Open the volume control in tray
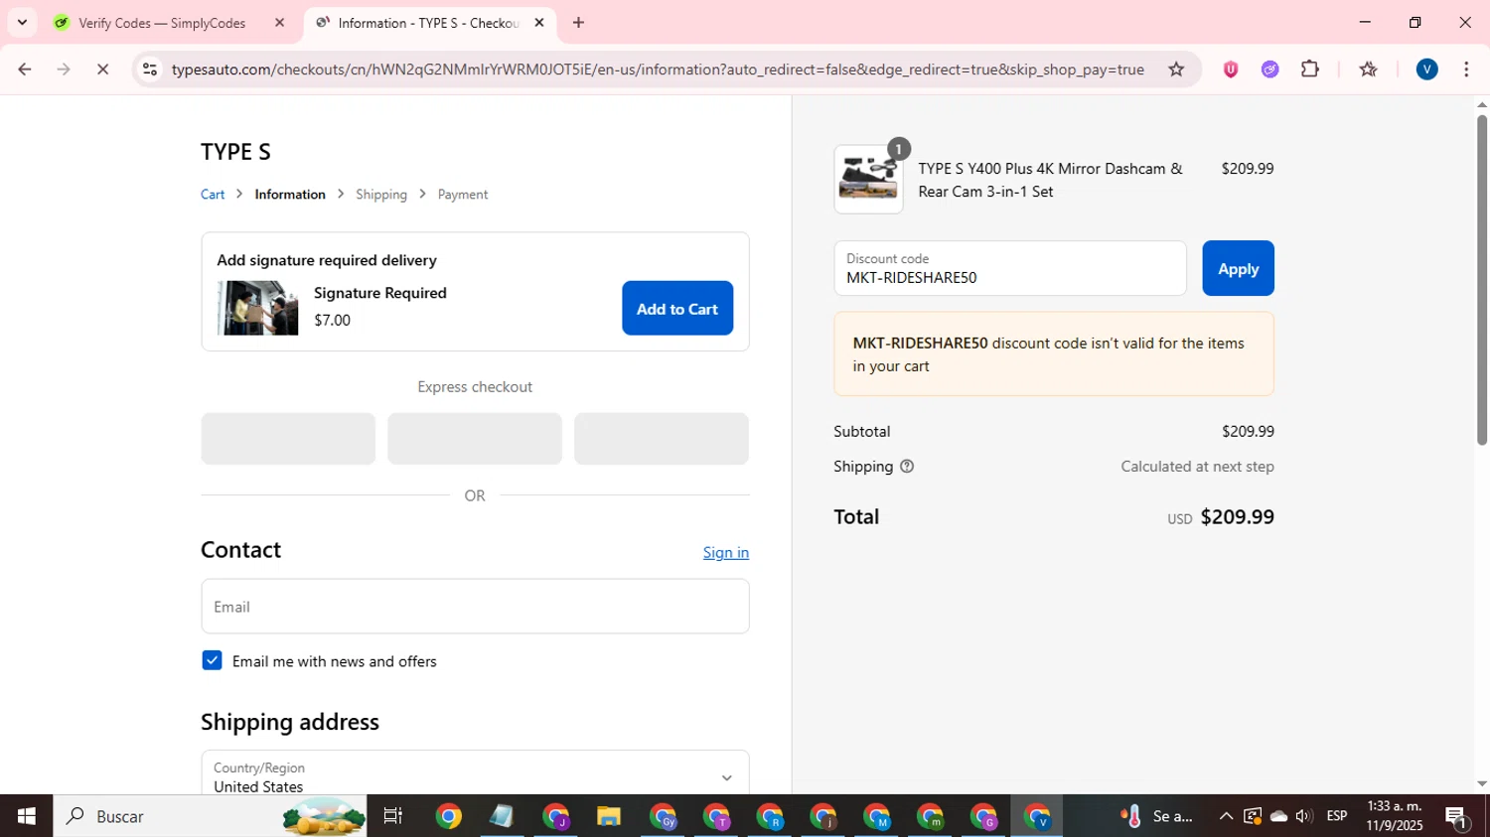The image size is (1490, 837). point(1304,816)
